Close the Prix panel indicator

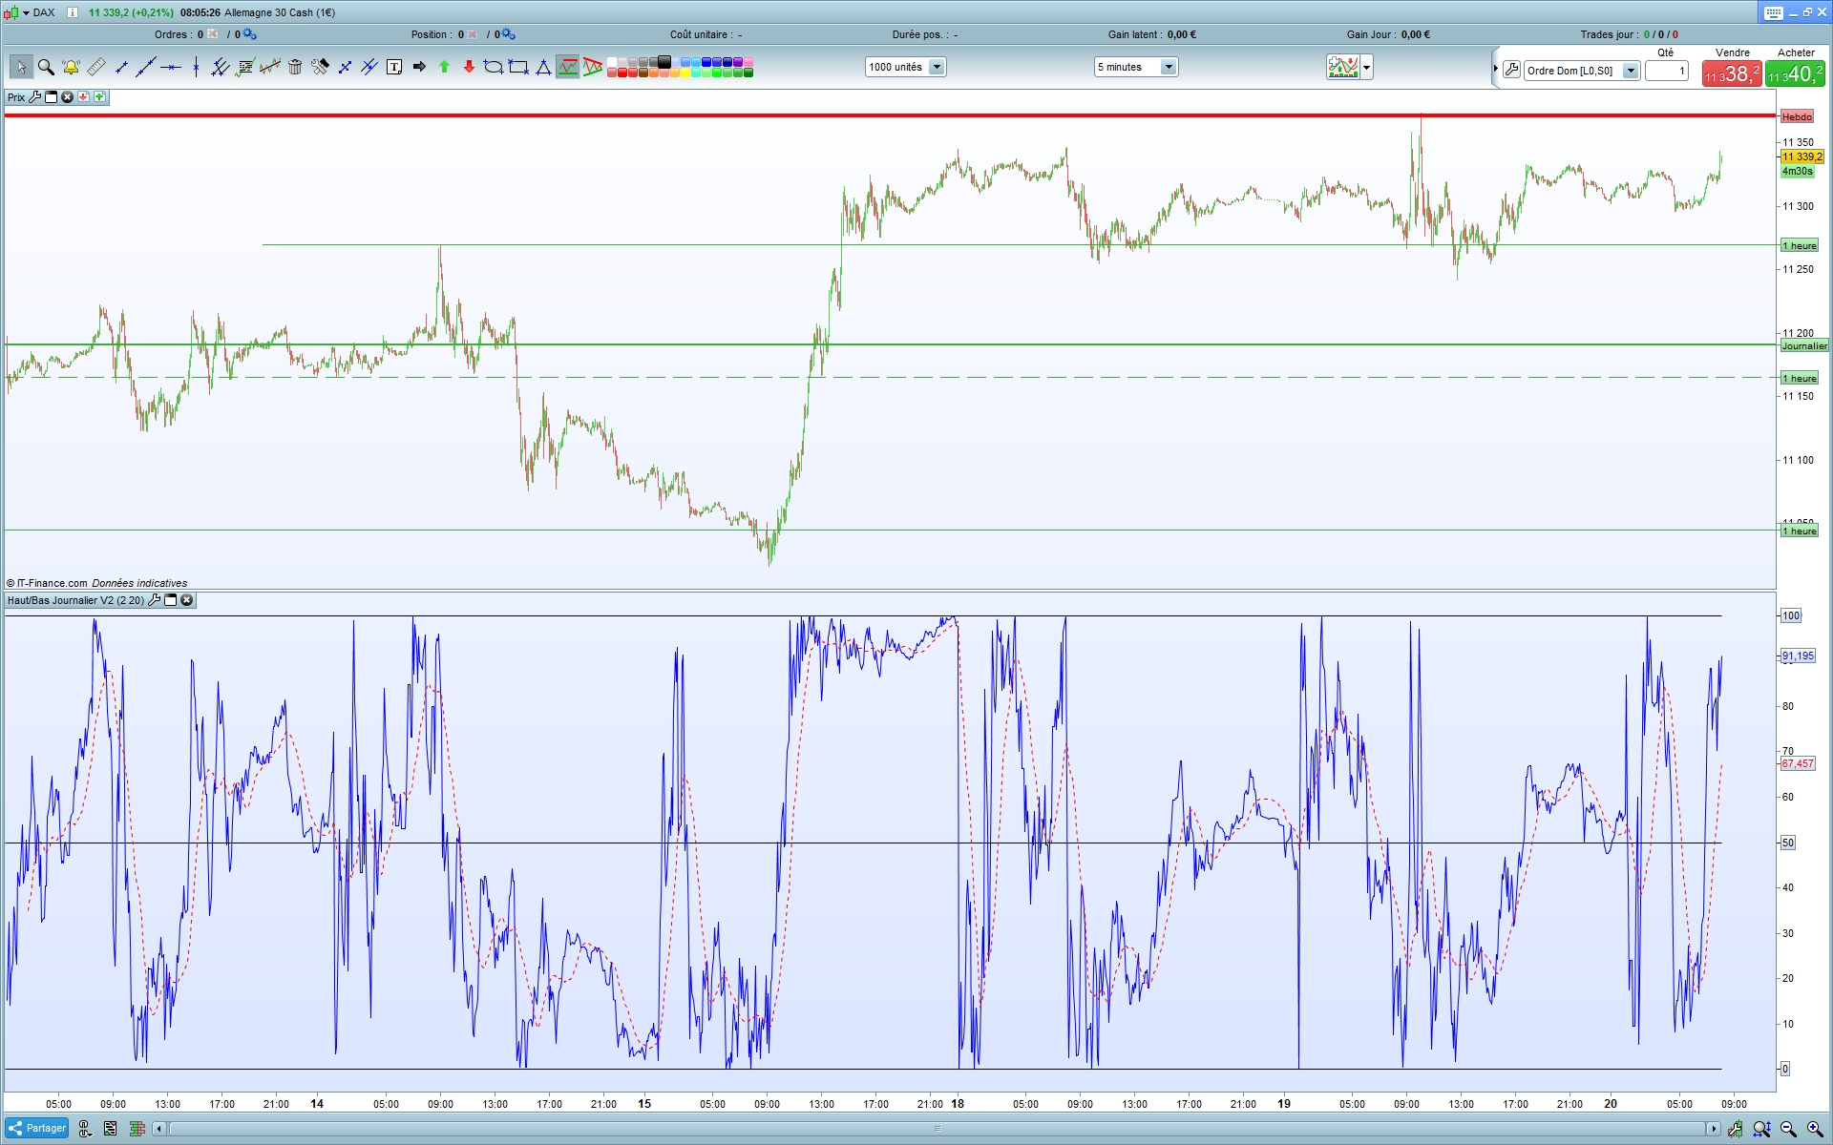tap(67, 97)
